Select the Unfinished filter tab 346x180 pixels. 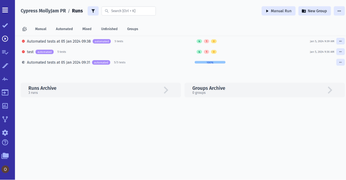[x=109, y=29]
